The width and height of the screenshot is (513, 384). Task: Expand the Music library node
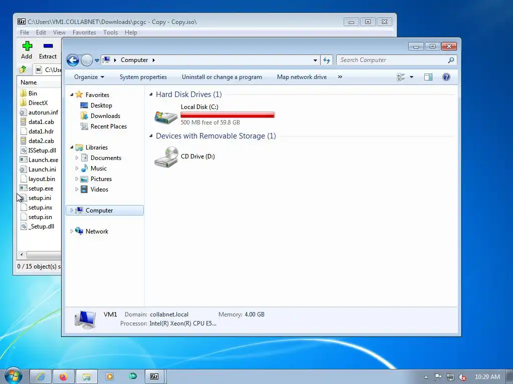[x=77, y=168]
